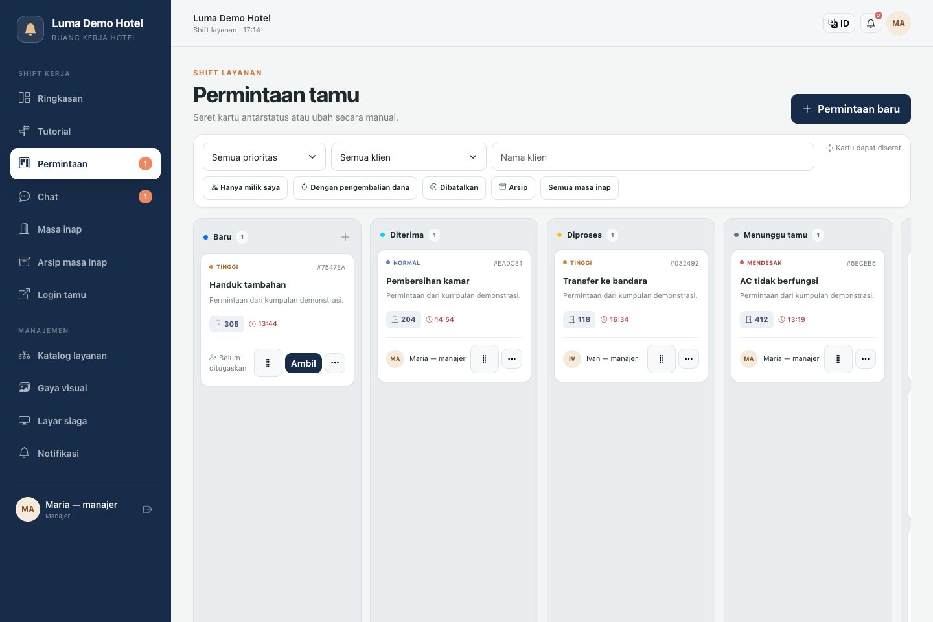Click drag handle on Pembersihan kamar card
The height and width of the screenshot is (622, 933).
(485, 359)
